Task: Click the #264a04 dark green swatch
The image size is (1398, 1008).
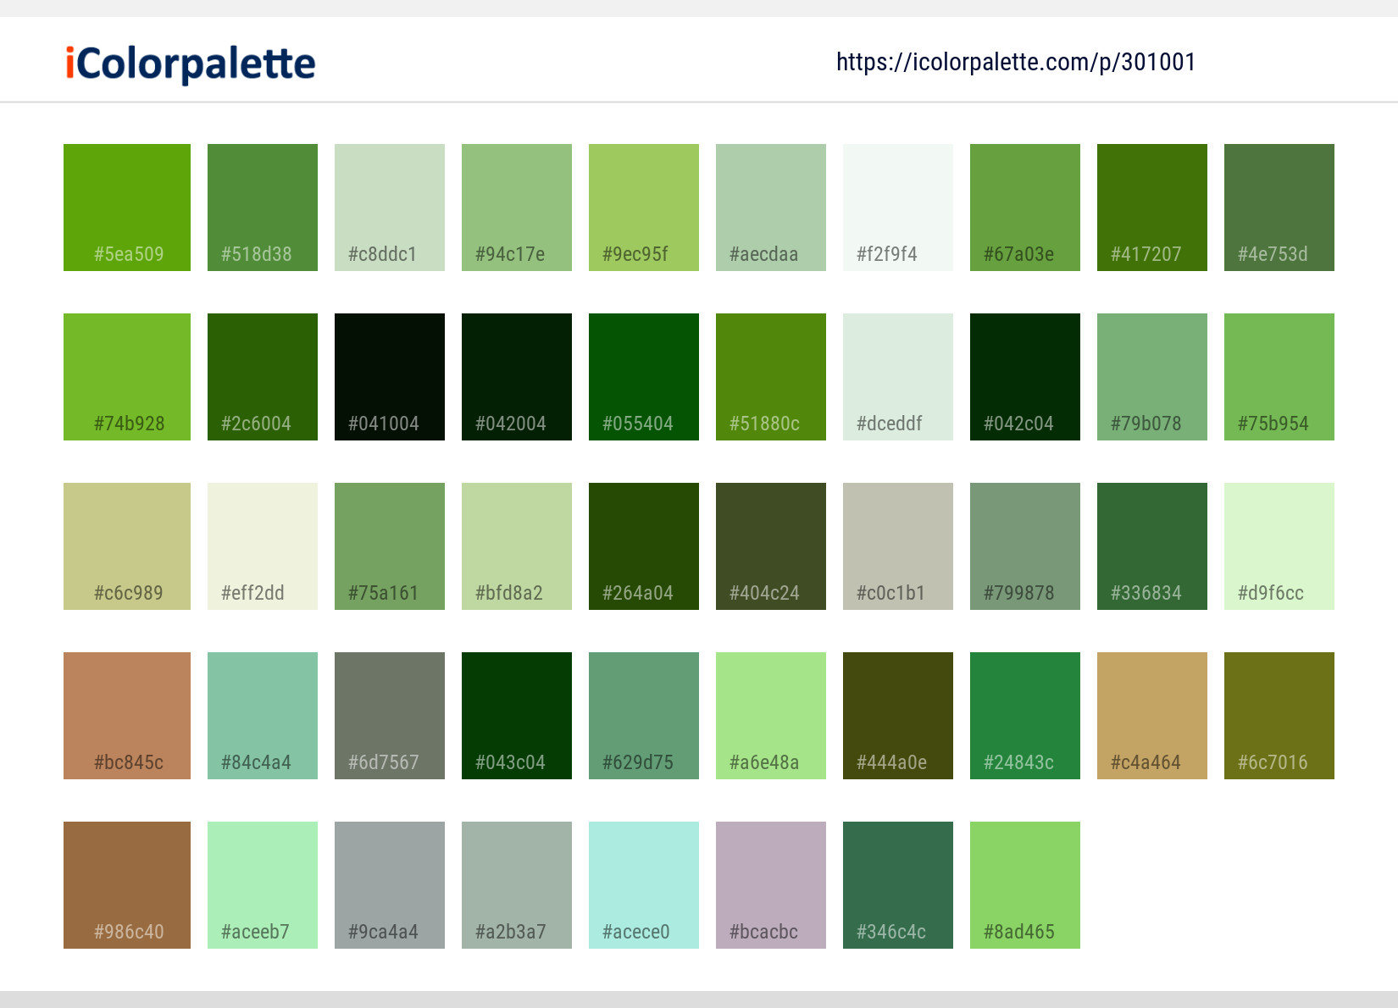Action: 643,546
